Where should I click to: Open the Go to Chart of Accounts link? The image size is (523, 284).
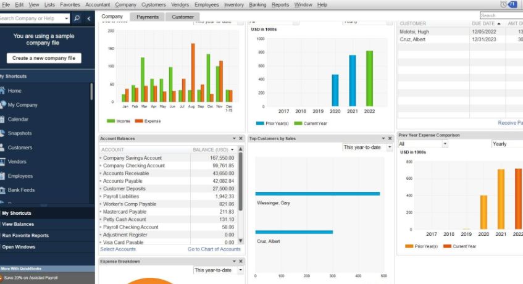pos(214,249)
